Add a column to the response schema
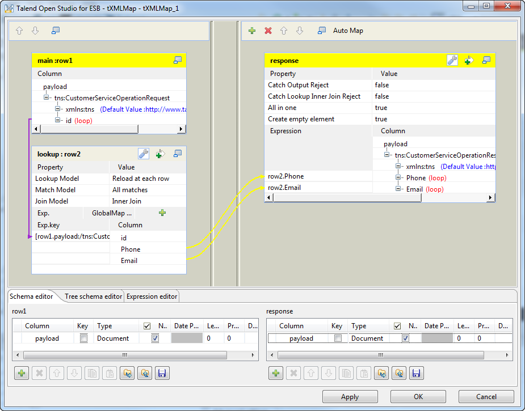 pyautogui.click(x=276, y=373)
